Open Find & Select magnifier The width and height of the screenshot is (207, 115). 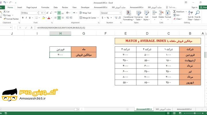[x=198, y=16]
